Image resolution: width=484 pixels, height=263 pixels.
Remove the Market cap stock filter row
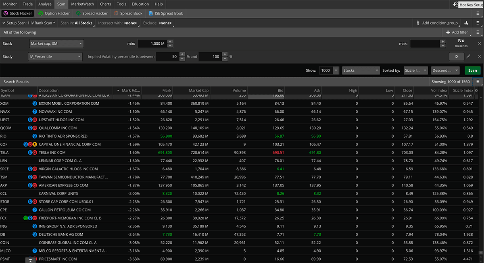(479, 43)
